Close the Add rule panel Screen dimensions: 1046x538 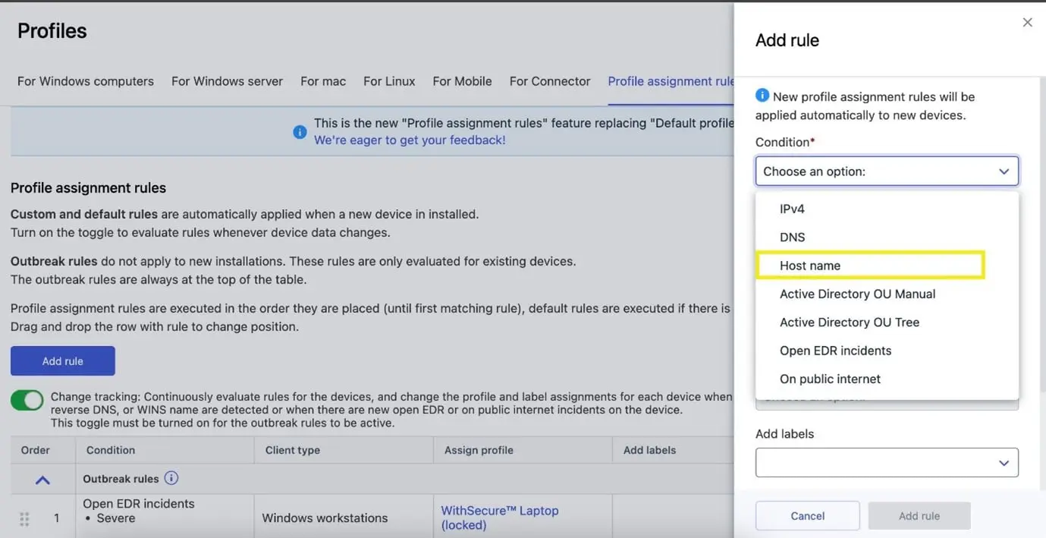tap(1027, 23)
